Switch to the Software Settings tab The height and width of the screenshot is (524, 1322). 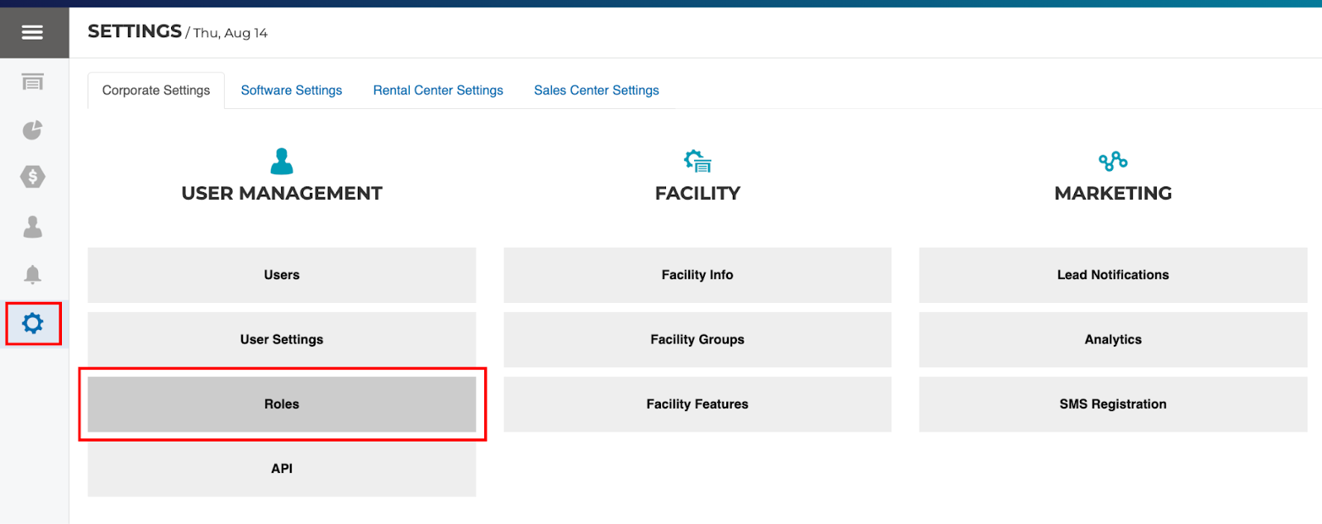(x=291, y=90)
